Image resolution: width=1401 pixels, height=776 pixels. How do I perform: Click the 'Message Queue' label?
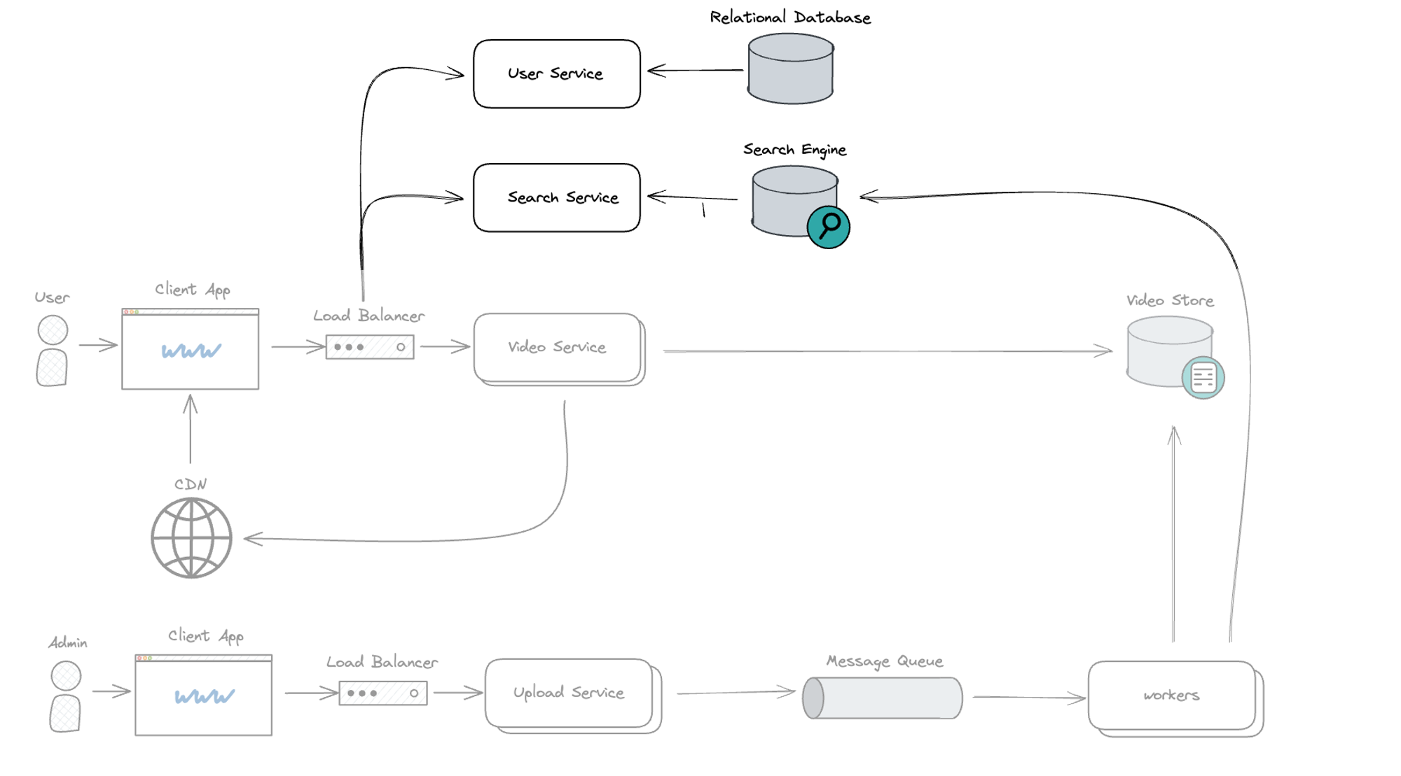(x=885, y=661)
